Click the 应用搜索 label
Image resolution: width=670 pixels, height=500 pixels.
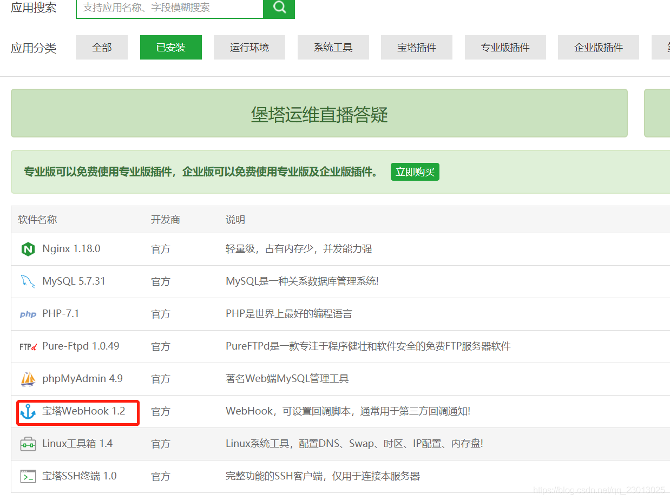34,8
